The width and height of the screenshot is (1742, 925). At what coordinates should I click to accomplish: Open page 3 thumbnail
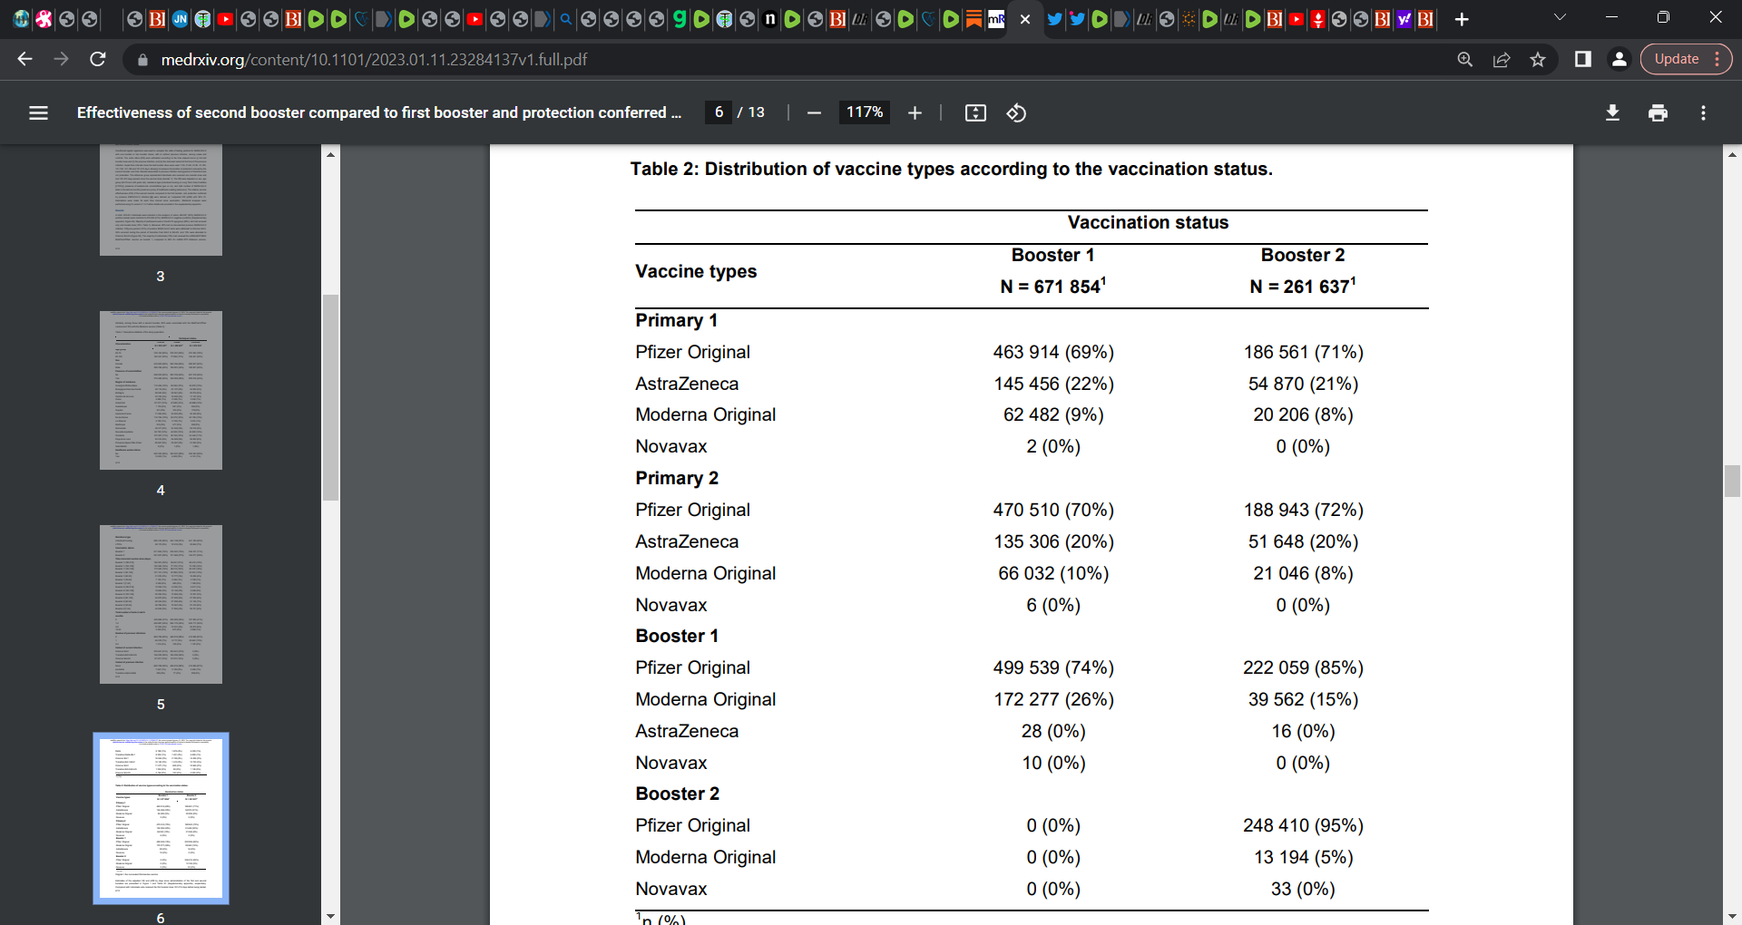click(x=161, y=200)
